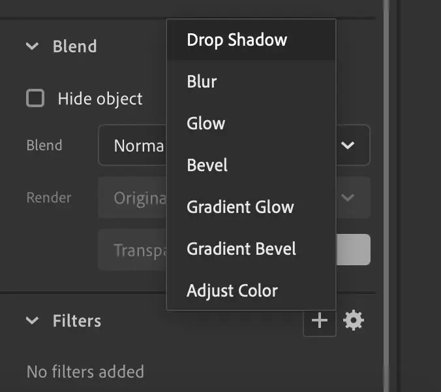Collapse the Filters section chevron
The height and width of the screenshot is (392, 441).
[x=32, y=321]
